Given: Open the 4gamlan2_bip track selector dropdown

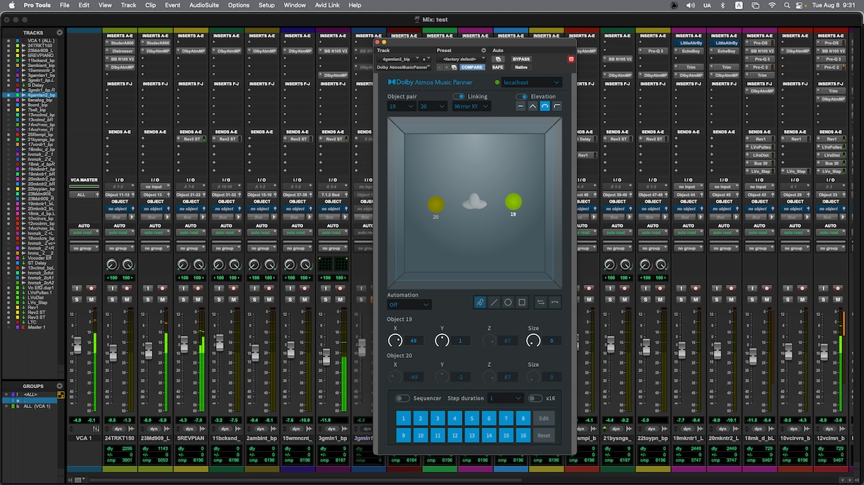Looking at the screenshot, I should point(398,59).
